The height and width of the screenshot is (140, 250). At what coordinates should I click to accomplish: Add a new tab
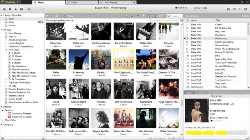134,2
